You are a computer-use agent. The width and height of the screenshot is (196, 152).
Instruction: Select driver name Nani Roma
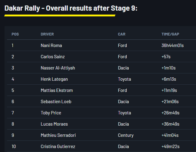51,46
